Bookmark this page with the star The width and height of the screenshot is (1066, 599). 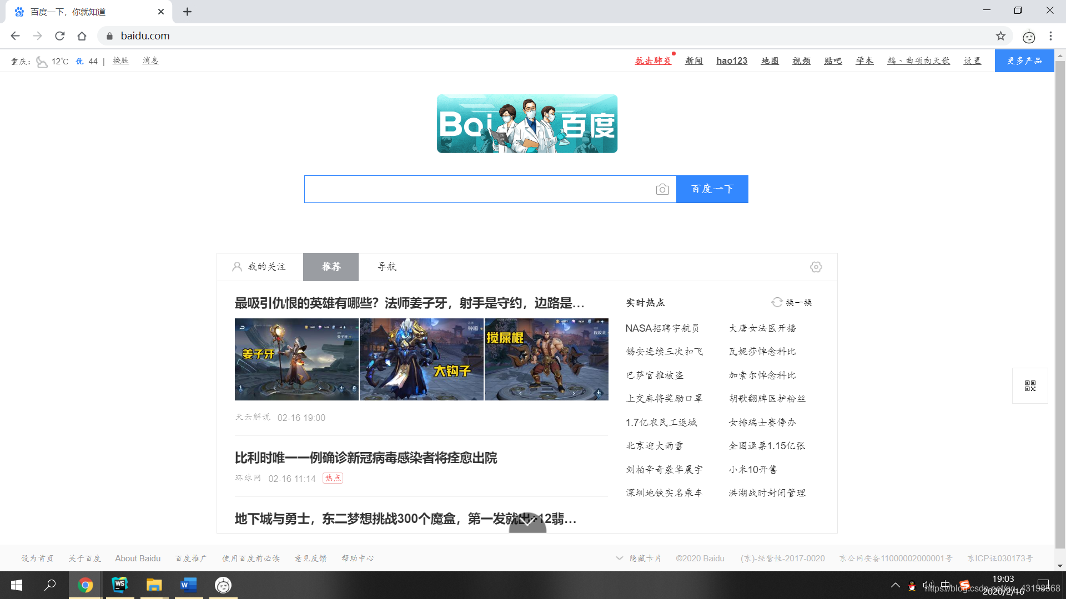pyautogui.click(x=1000, y=36)
